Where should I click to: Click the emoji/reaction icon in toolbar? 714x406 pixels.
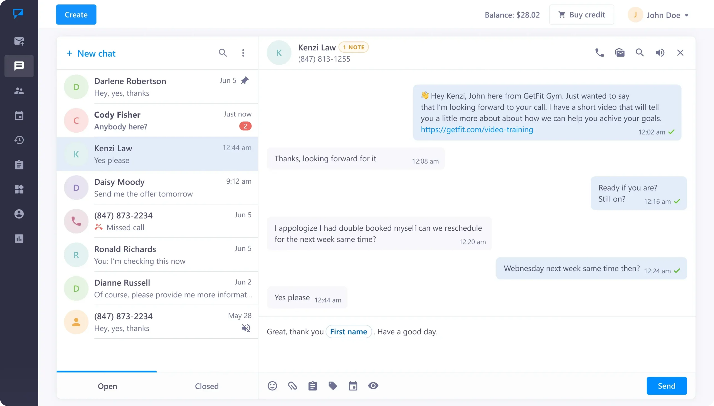pyautogui.click(x=272, y=385)
